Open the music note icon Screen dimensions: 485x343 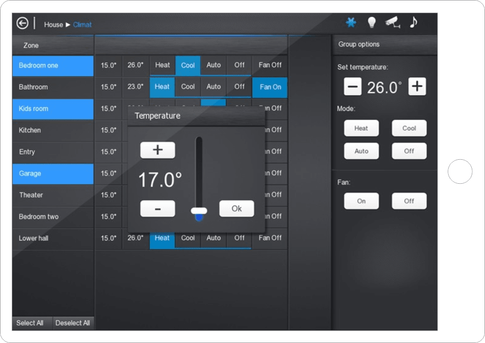click(414, 23)
